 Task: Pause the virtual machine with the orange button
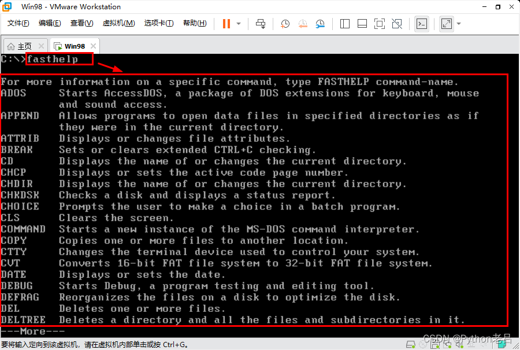click(x=226, y=24)
